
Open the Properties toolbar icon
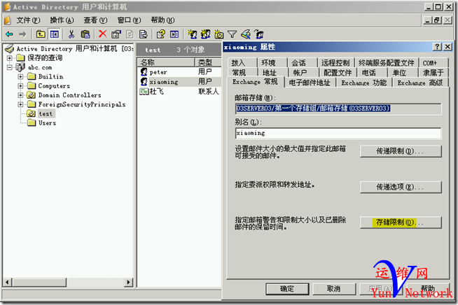[116, 34]
